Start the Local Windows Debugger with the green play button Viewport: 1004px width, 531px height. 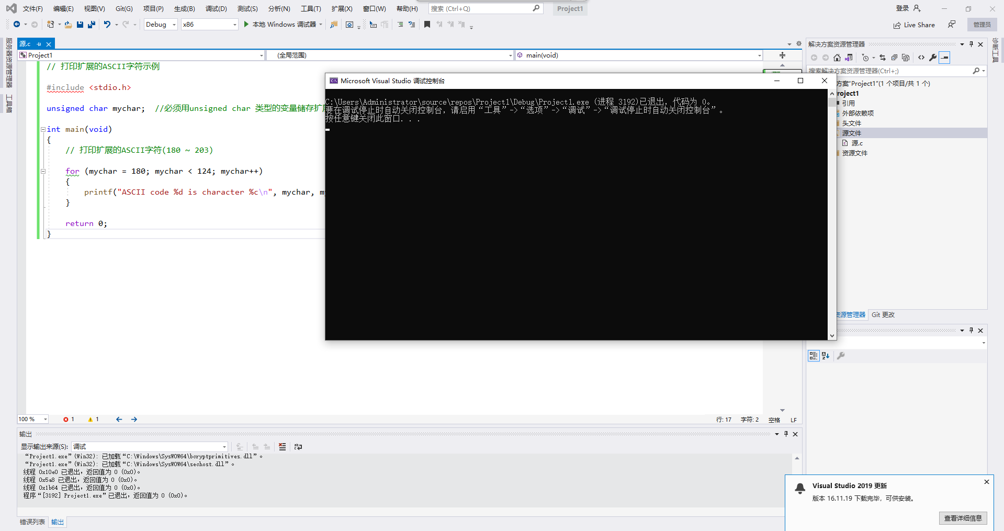point(246,24)
